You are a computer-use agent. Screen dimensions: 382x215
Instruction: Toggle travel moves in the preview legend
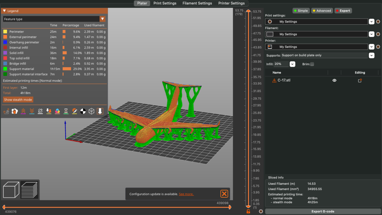point(6,111)
